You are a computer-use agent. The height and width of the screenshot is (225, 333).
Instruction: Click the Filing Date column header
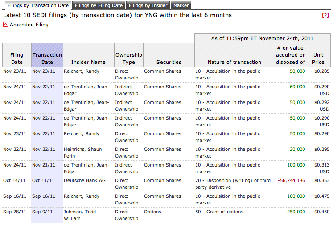tap(17, 58)
